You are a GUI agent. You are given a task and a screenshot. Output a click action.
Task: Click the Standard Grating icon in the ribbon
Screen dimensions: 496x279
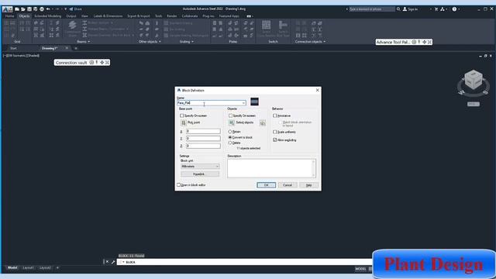tap(166, 23)
